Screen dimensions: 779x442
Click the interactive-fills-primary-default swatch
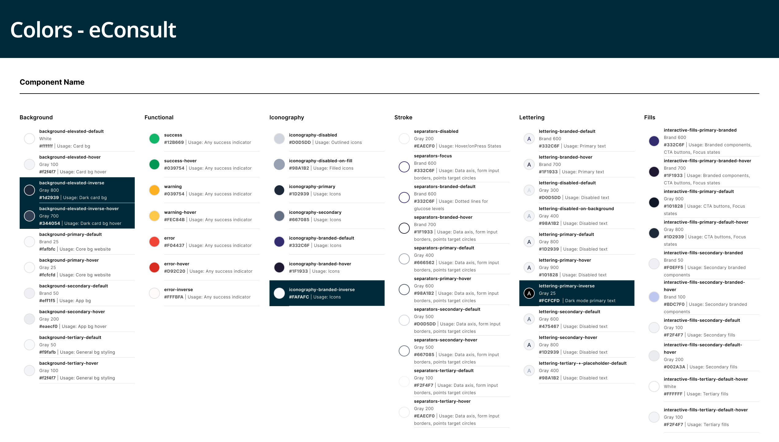point(654,202)
